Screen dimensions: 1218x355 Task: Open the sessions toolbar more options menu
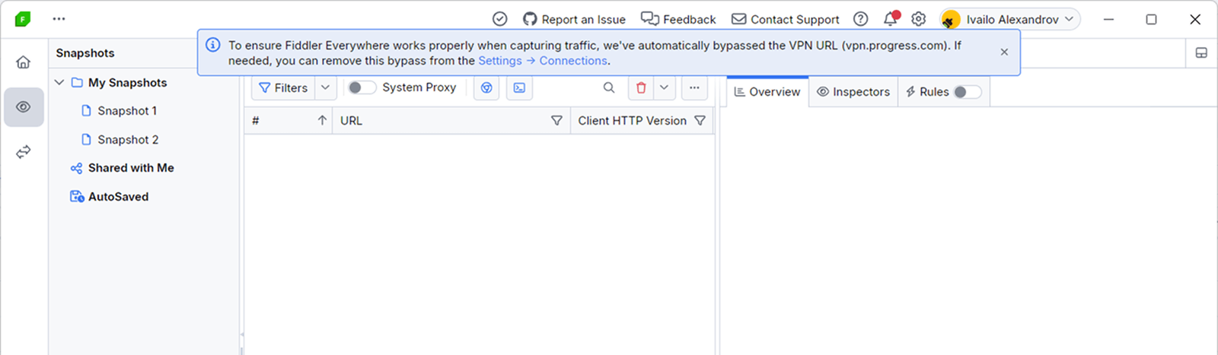(694, 88)
